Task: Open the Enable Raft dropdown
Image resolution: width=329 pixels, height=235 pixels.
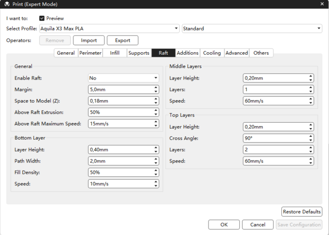Action: 124,78
